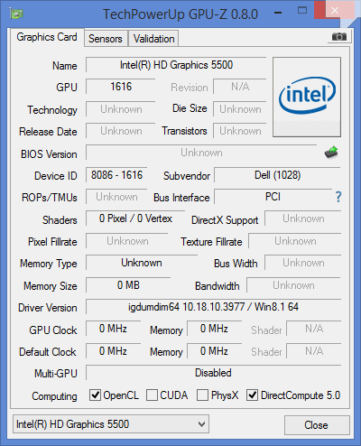Click the Bus Interface question mark
Image resolution: width=361 pixels, height=446 pixels.
click(338, 197)
